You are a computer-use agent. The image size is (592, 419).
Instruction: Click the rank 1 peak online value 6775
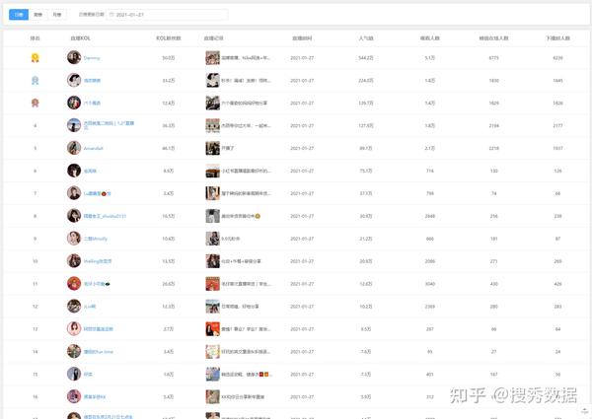click(x=494, y=58)
